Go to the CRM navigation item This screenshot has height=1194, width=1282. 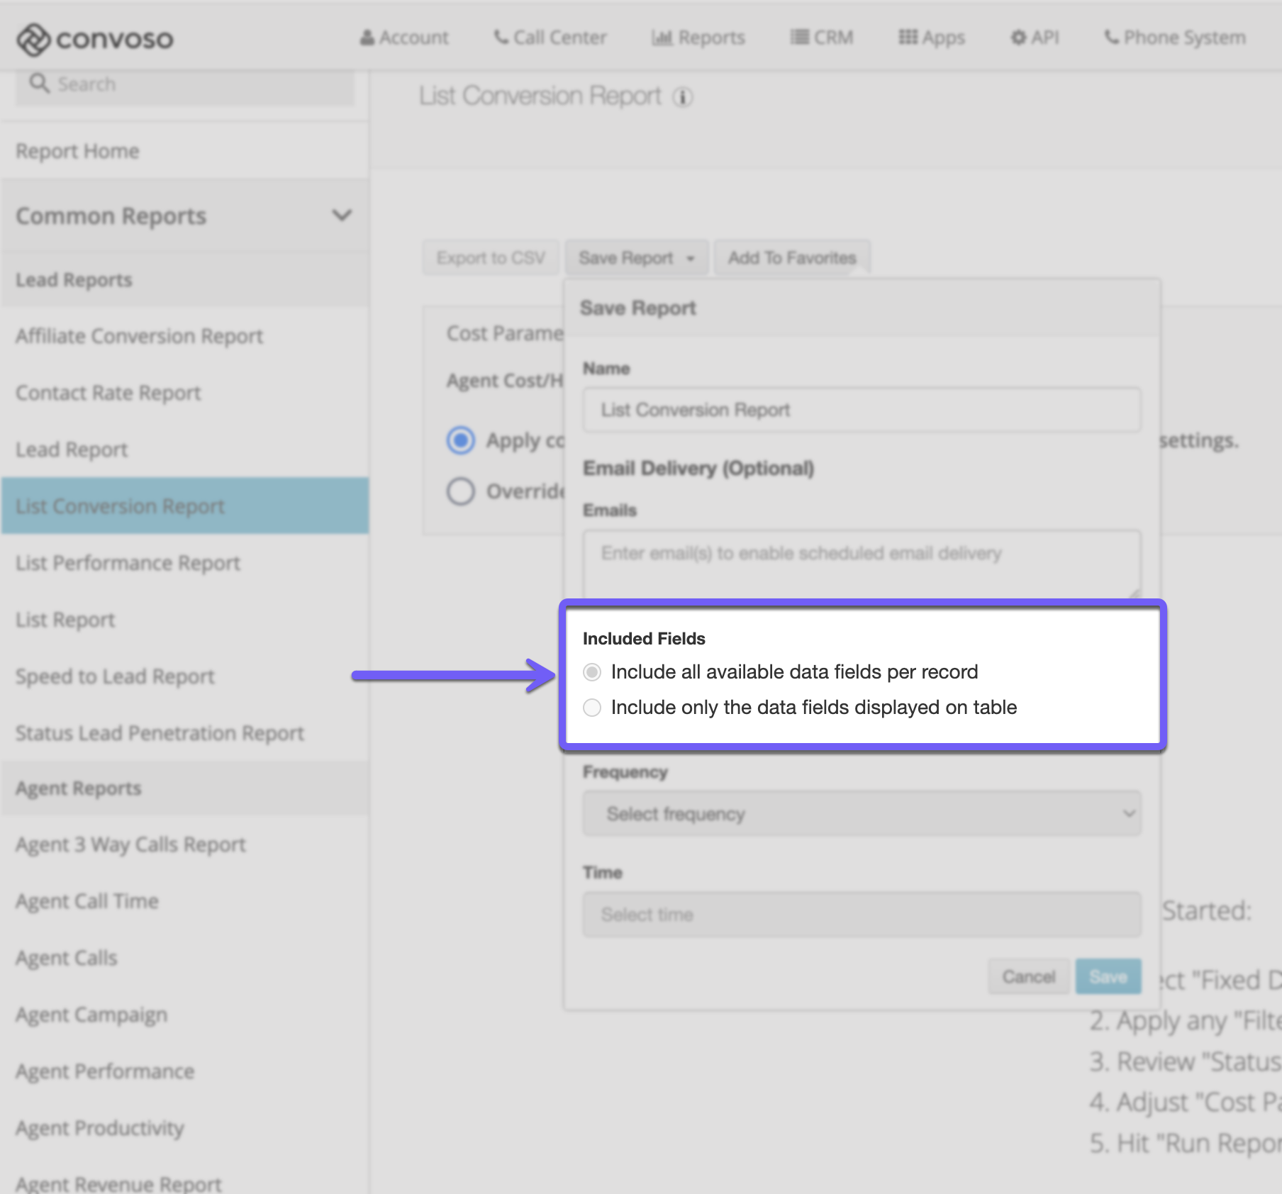[x=822, y=38]
